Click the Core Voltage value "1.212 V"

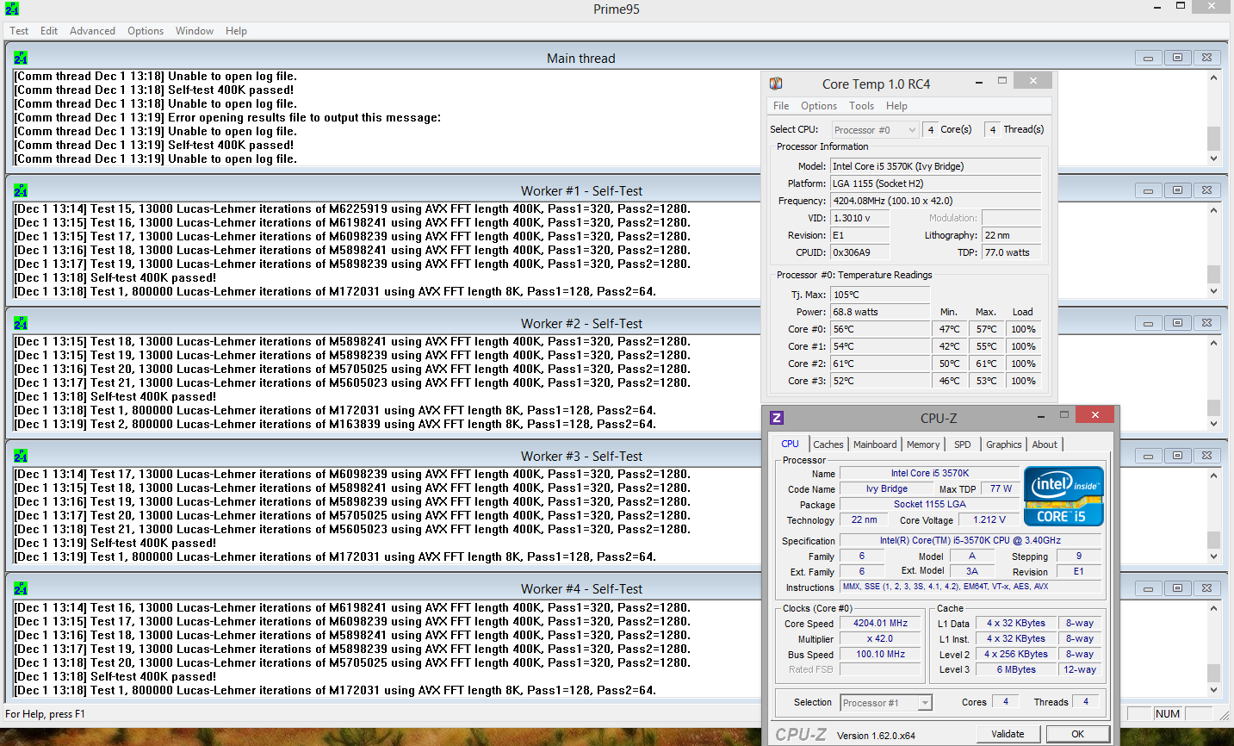[989, 519]
